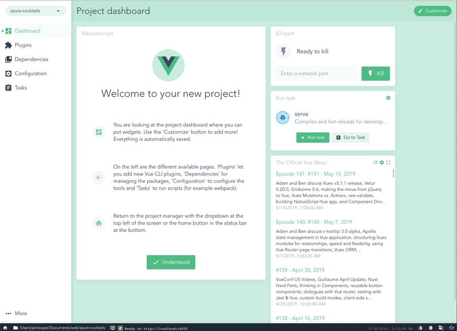Image resolution: width=457 pixels, height=331 pixels.
Task: Click the three-dots More icon
Action: [9, 313]
